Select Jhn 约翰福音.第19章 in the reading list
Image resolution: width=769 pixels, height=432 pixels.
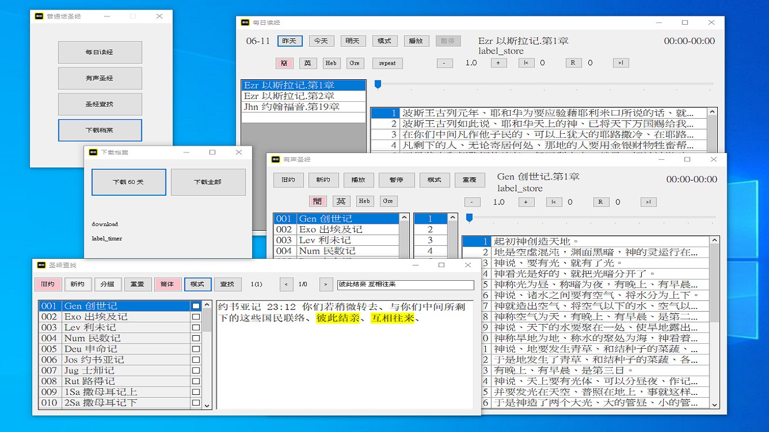tap(303, 107)
